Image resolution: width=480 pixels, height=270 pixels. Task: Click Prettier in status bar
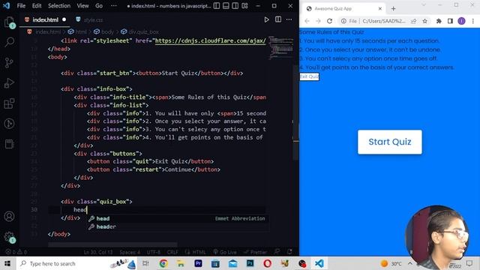click(x=256, y=252)
